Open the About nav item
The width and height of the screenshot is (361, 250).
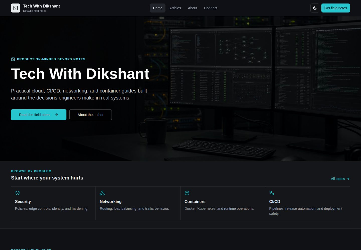click(193, 8)
